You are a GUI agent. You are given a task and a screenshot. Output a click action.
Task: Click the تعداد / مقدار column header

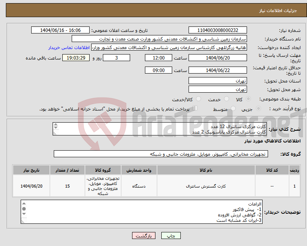pyautogui.click(x=67, y=170)
